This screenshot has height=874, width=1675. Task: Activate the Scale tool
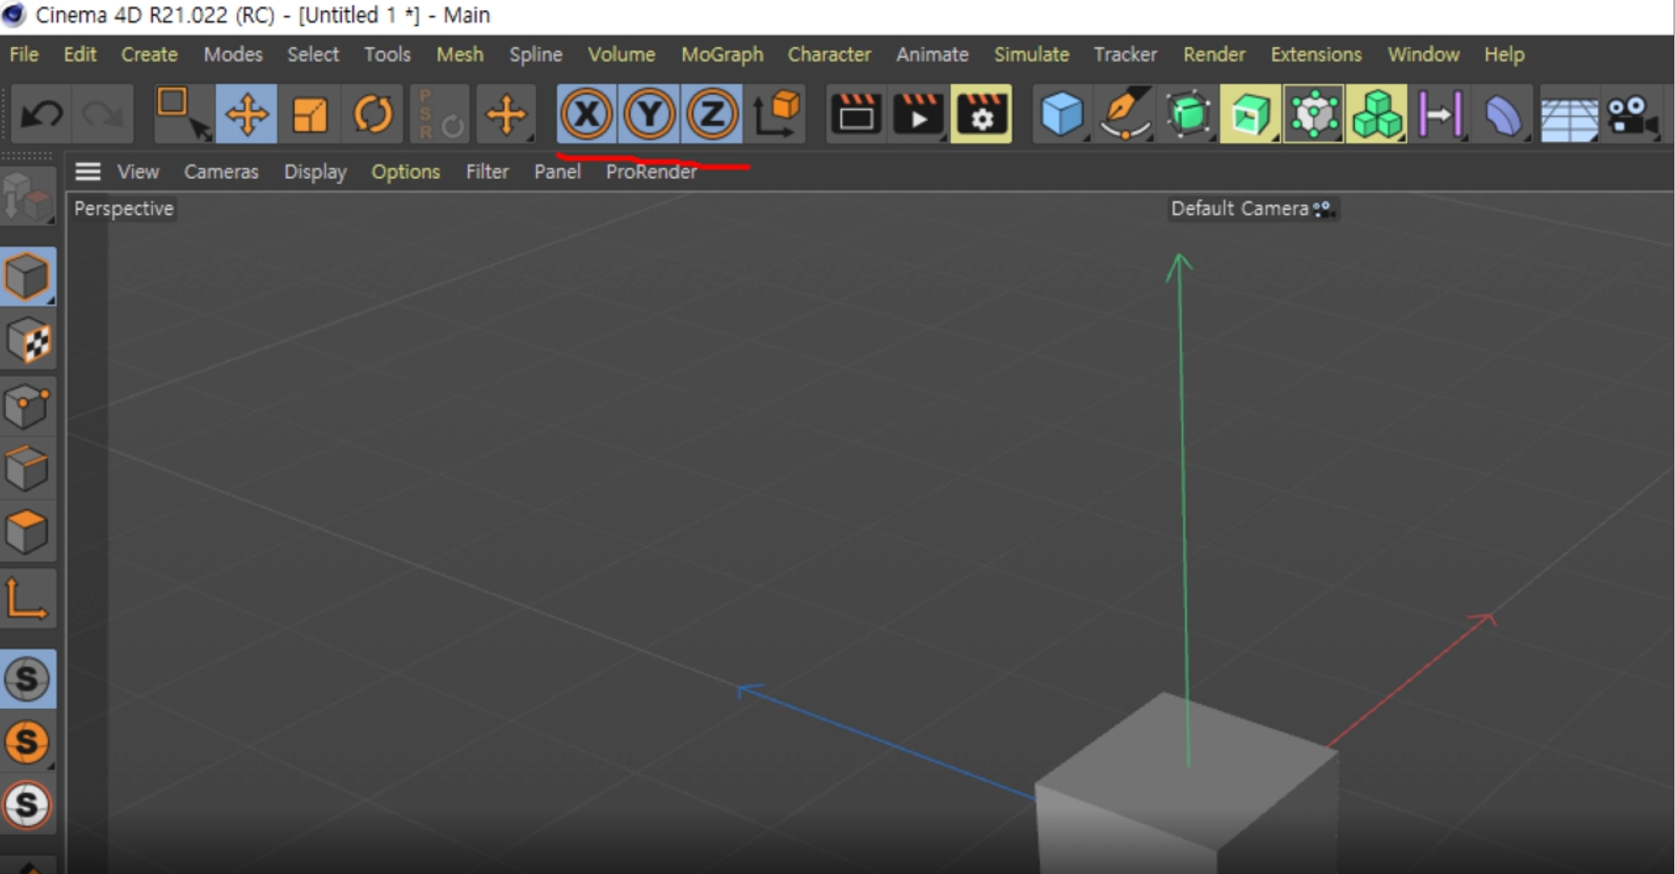[309, 114]
